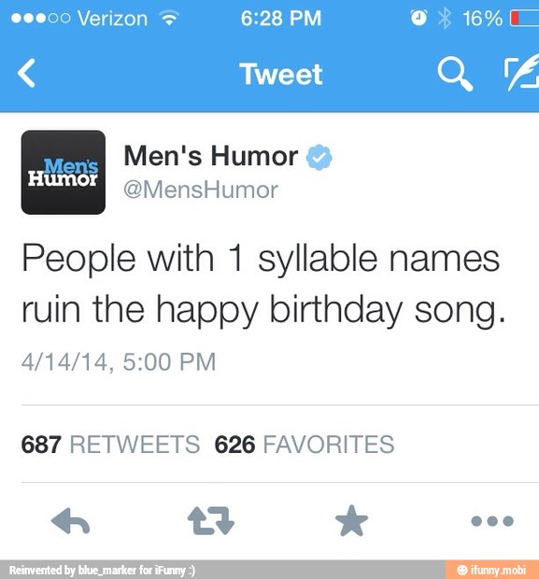
Task: Tap the 6:28 PM clock in the status bar
Action: coord(281,18)
